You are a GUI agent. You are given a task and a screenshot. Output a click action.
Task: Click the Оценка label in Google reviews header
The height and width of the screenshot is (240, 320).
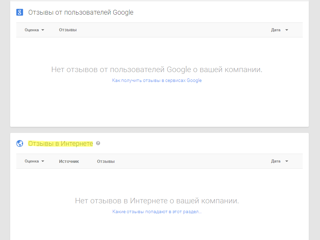pos(32,30)
